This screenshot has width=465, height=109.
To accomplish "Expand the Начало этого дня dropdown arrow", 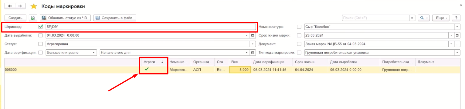I will tap(247, 52).
